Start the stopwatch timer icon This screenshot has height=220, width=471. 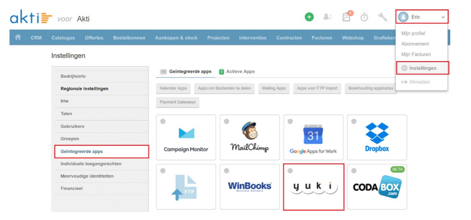tap(364, 17)
